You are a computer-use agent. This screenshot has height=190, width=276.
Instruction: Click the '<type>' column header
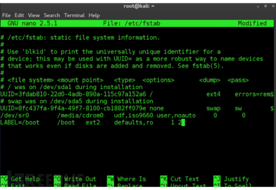point(125,80)
